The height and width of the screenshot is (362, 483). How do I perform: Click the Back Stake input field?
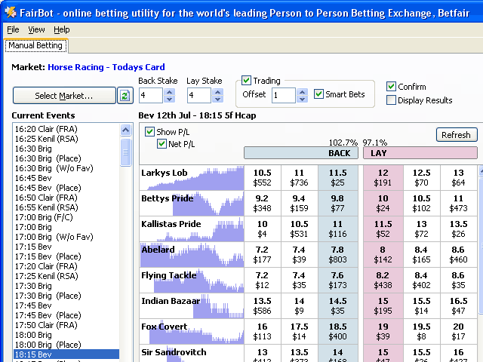151,96
